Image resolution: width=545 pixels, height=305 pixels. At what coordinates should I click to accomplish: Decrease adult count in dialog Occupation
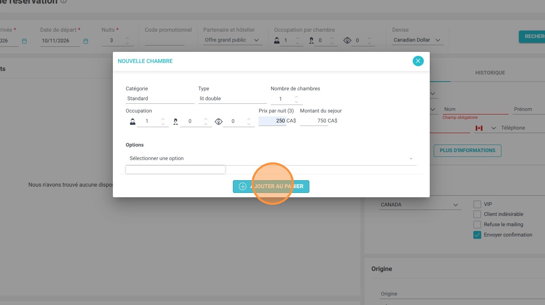point(163,124)
